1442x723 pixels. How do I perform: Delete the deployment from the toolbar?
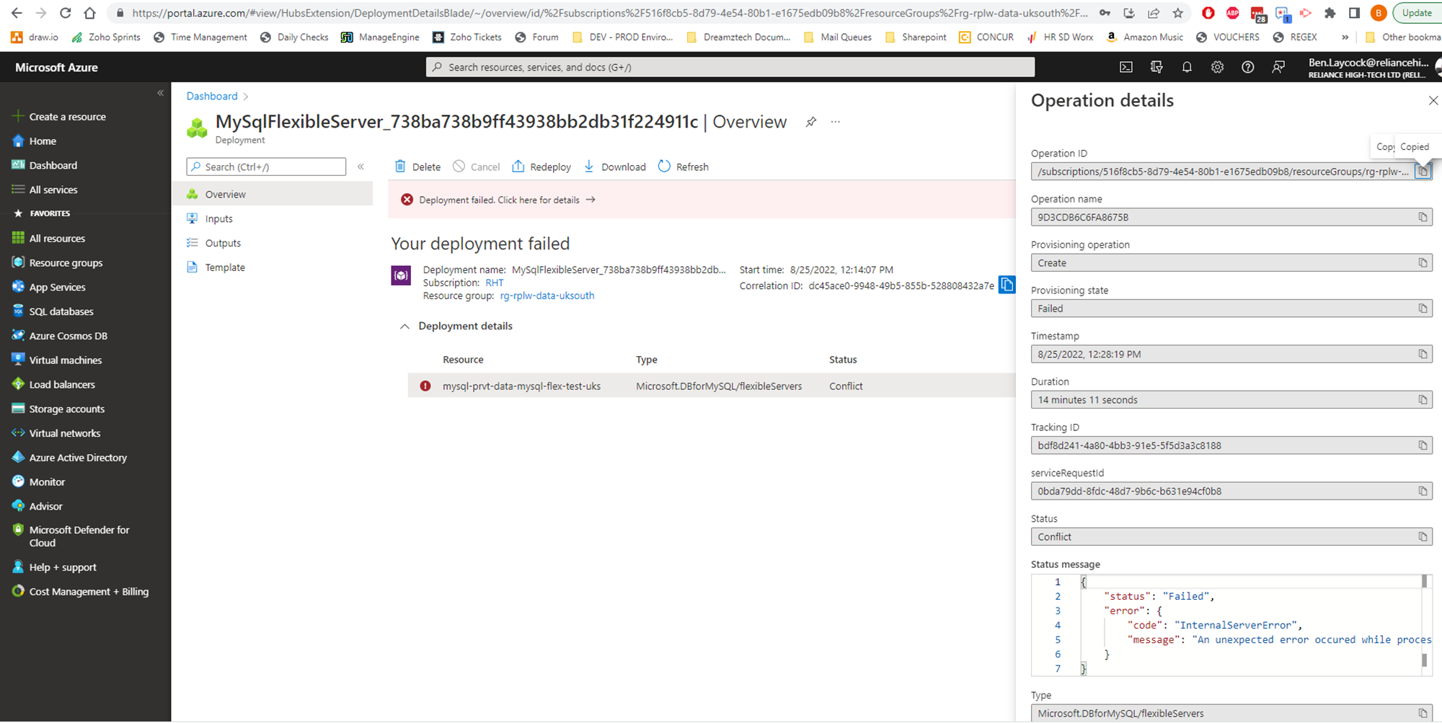[417, 167]
